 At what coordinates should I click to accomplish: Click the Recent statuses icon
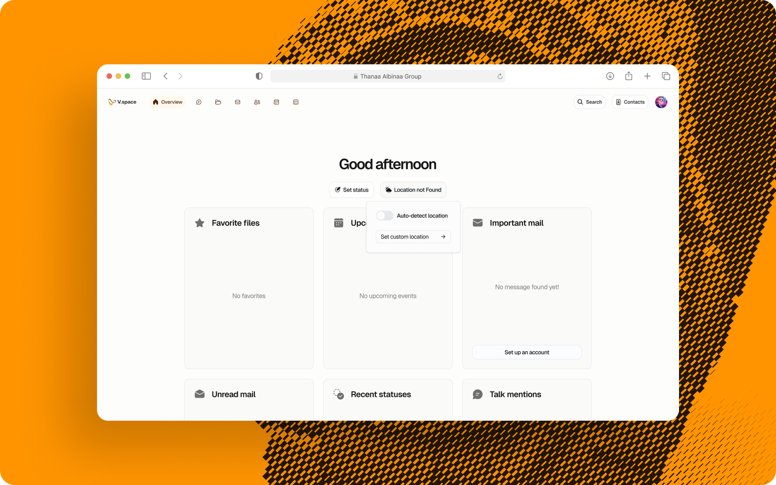click(x=339, y=394)
